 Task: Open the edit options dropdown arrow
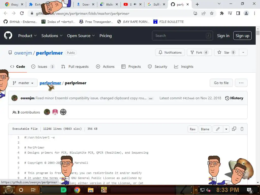(226, 129)
